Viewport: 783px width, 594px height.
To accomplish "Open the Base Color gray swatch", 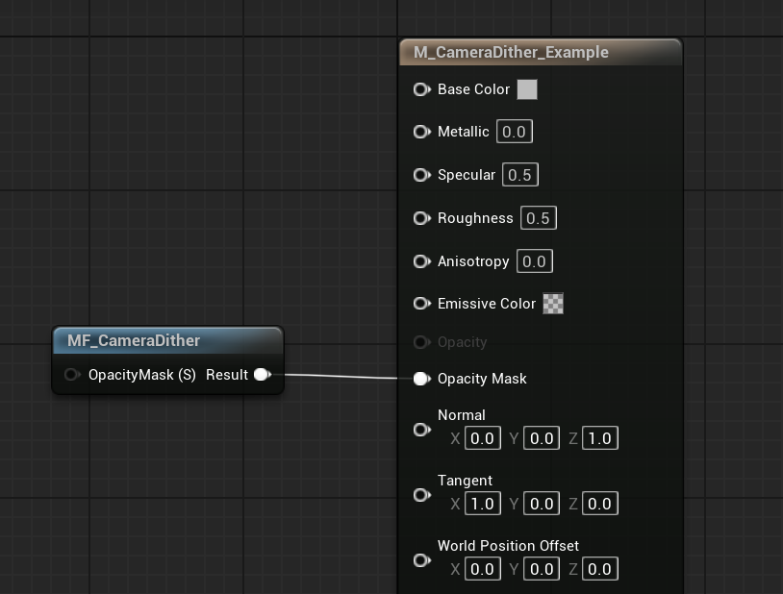I will (x=527, y=89).
